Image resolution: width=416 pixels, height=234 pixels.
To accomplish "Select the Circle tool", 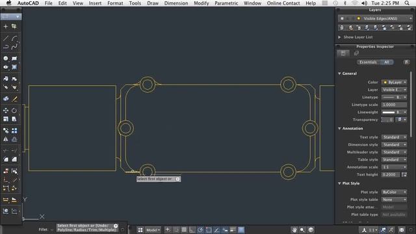I will pos(6,58).
